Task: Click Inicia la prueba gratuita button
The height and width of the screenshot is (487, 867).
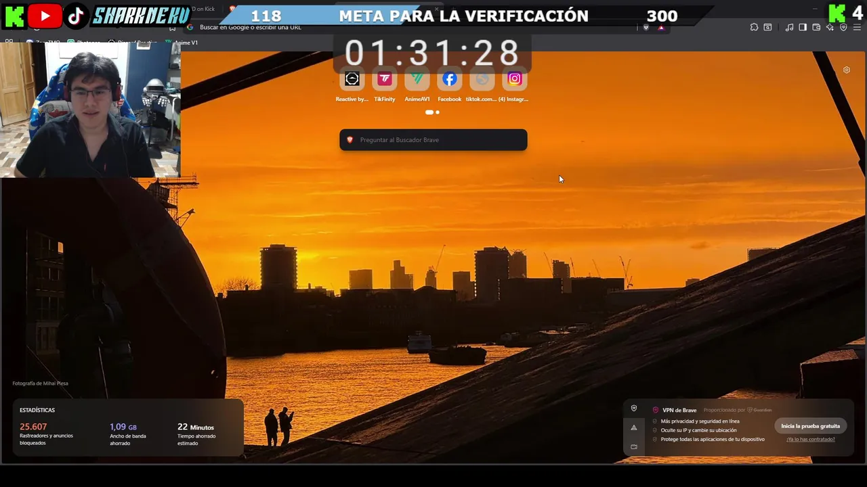Action: (810, 426)
